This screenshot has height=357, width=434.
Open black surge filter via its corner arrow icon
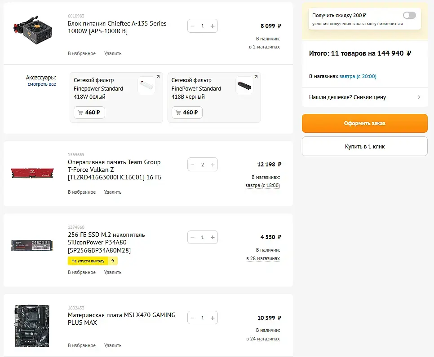256,78
